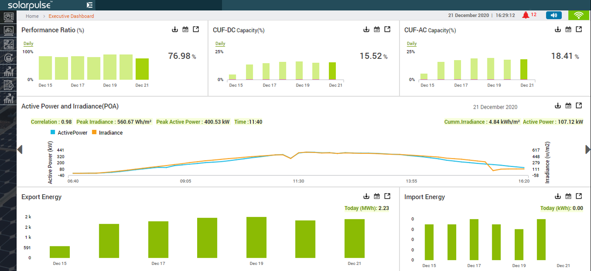Click the right arrow on the Active Power chart

click(588, 149)
